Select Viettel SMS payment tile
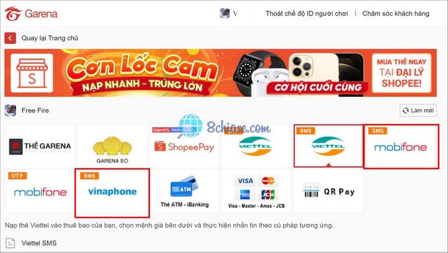This screenshot has height=253, width=448. coord(329,146)
